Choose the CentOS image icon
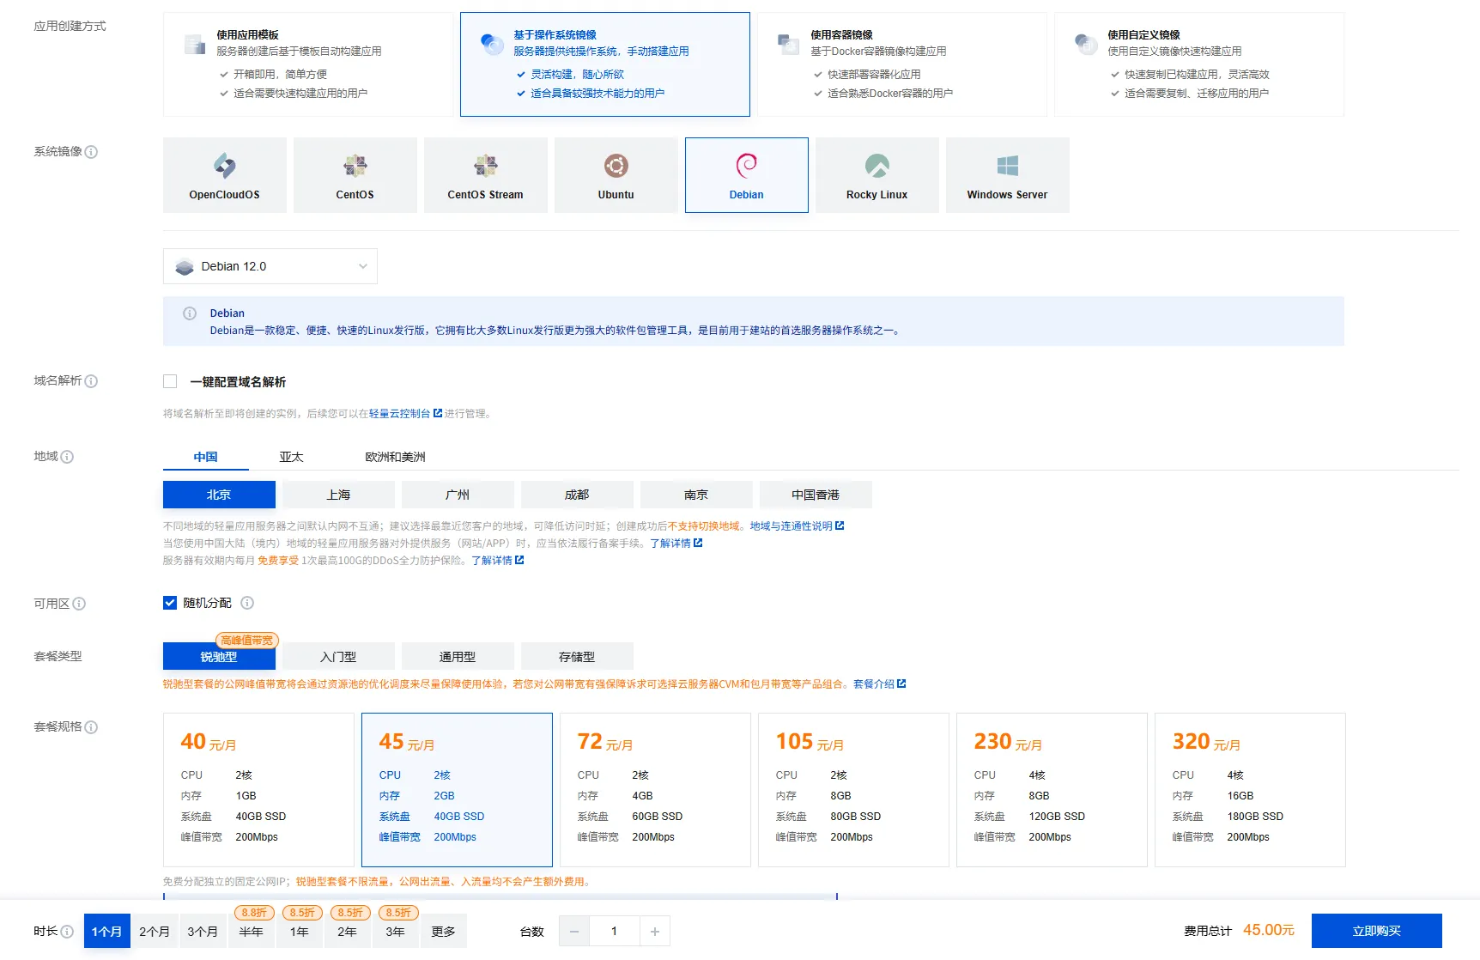Screen dimensions: 1480x960 (355, 166)
